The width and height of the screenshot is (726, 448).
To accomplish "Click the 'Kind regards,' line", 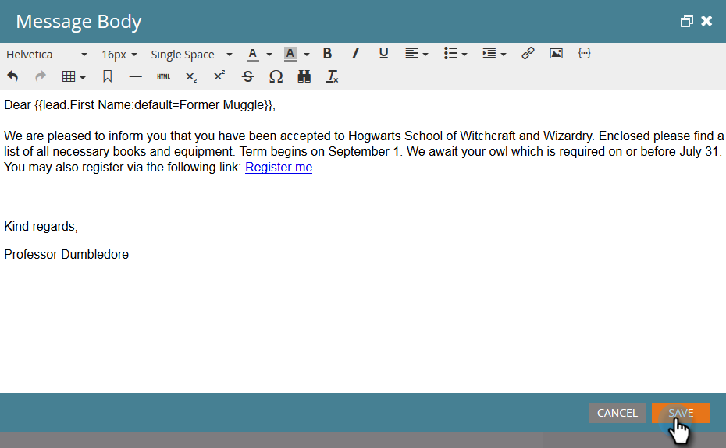I will (41, 227).
